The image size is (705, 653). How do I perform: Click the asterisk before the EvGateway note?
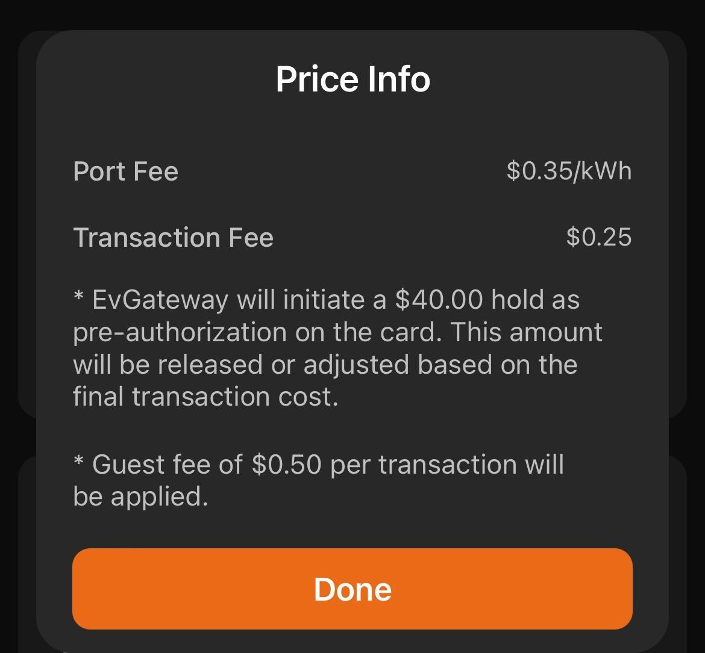(78, 297)
